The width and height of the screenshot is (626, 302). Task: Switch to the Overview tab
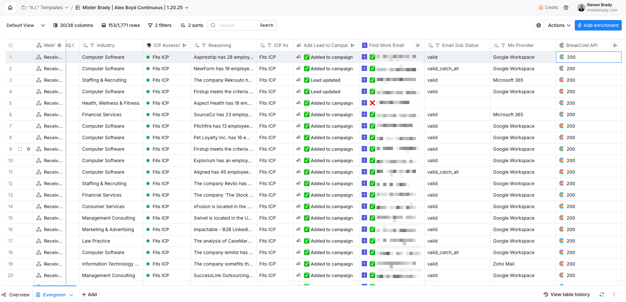pos(16,295)
